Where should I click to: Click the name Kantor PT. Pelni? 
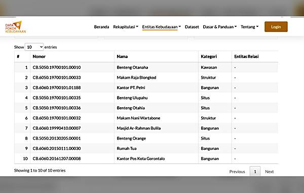coord(131,88)
